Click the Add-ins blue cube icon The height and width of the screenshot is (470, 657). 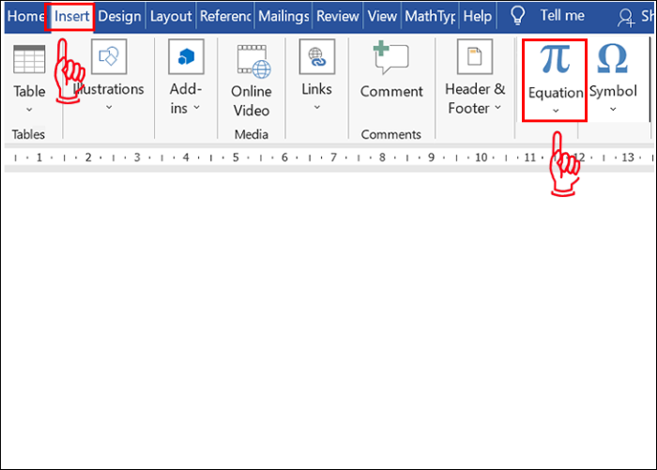(x=186, y=57)
